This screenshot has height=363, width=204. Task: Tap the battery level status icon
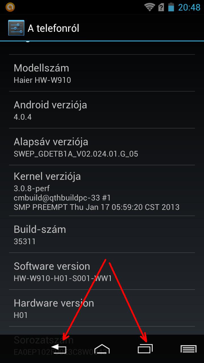pos(171,7)
